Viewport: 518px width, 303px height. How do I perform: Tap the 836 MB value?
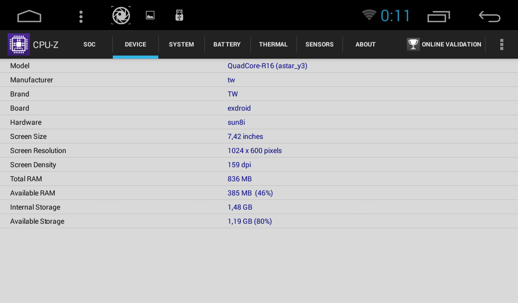tap(239, 179)
